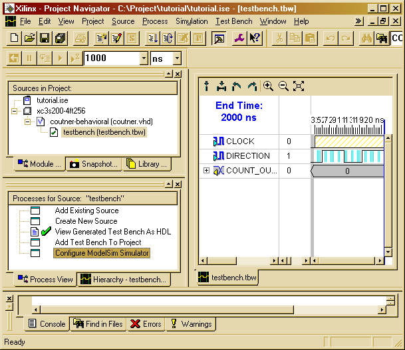The width and height of the screenshot is (405, 350).
Task: Click the Find in Files toolbar icon
Action: (382, 39)
